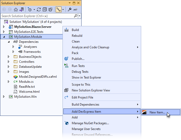
Task: Expand the MySolution.Win project
Action: point(4,97)
